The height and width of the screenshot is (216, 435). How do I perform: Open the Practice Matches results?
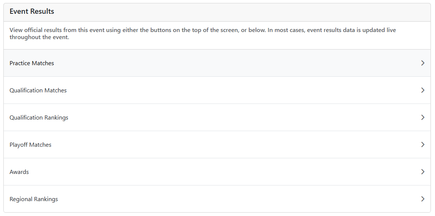point(32,63)
